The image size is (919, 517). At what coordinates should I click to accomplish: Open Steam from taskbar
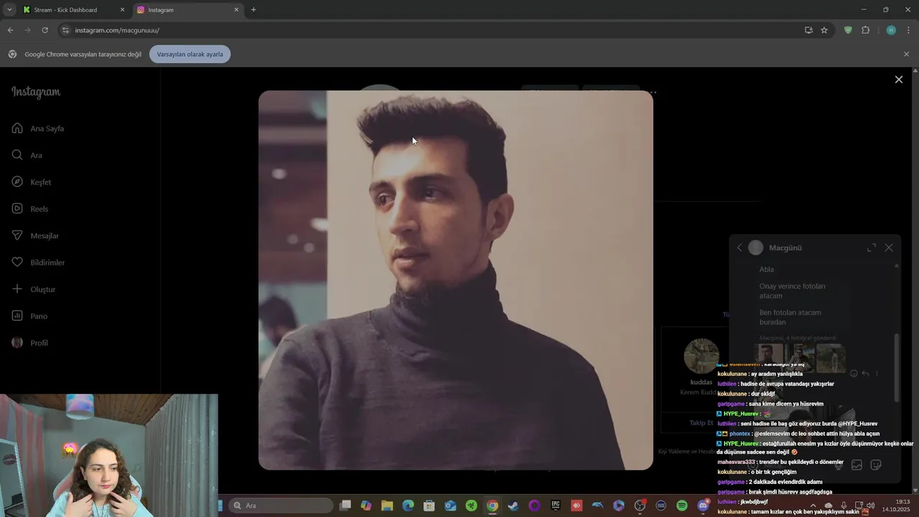(513, 506)
